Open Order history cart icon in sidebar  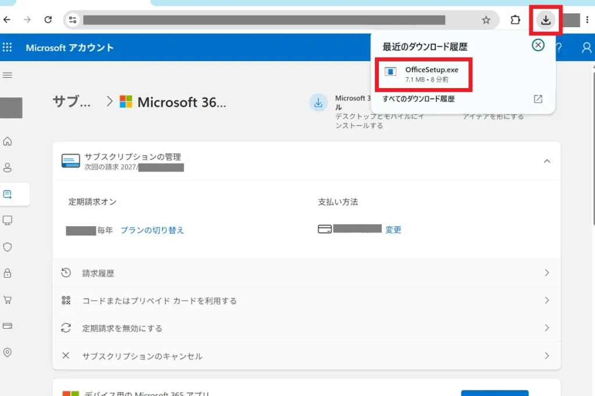[7, 300]
